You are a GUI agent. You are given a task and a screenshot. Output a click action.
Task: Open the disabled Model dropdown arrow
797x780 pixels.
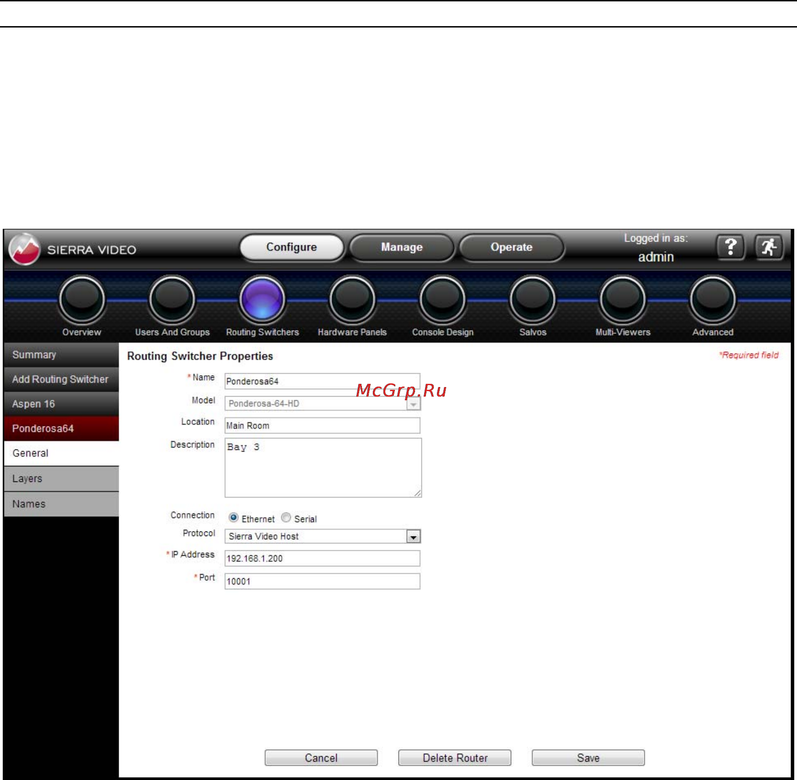point(414,404)
